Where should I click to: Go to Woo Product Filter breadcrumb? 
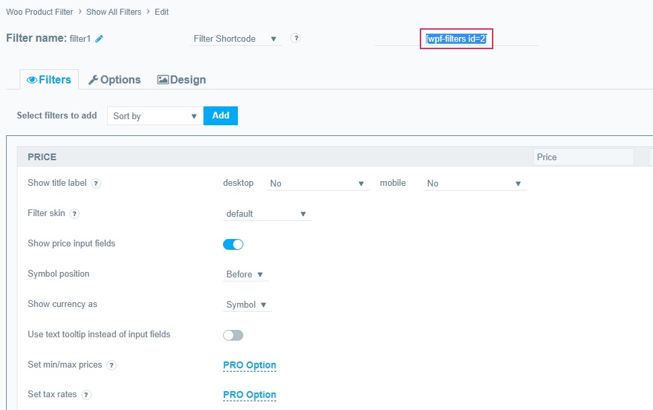(40, 12)
